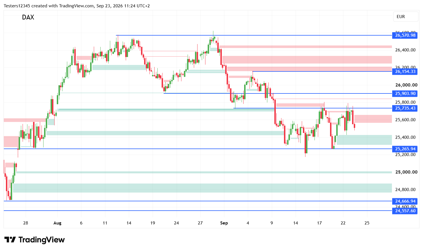Select the 26,570.98 price label
The height and width of the screenshot is (251, 423).
point(405,35)
